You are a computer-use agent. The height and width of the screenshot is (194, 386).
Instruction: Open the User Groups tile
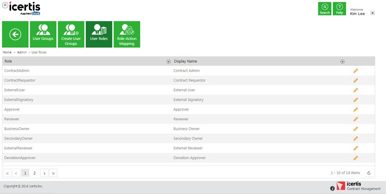43,34
